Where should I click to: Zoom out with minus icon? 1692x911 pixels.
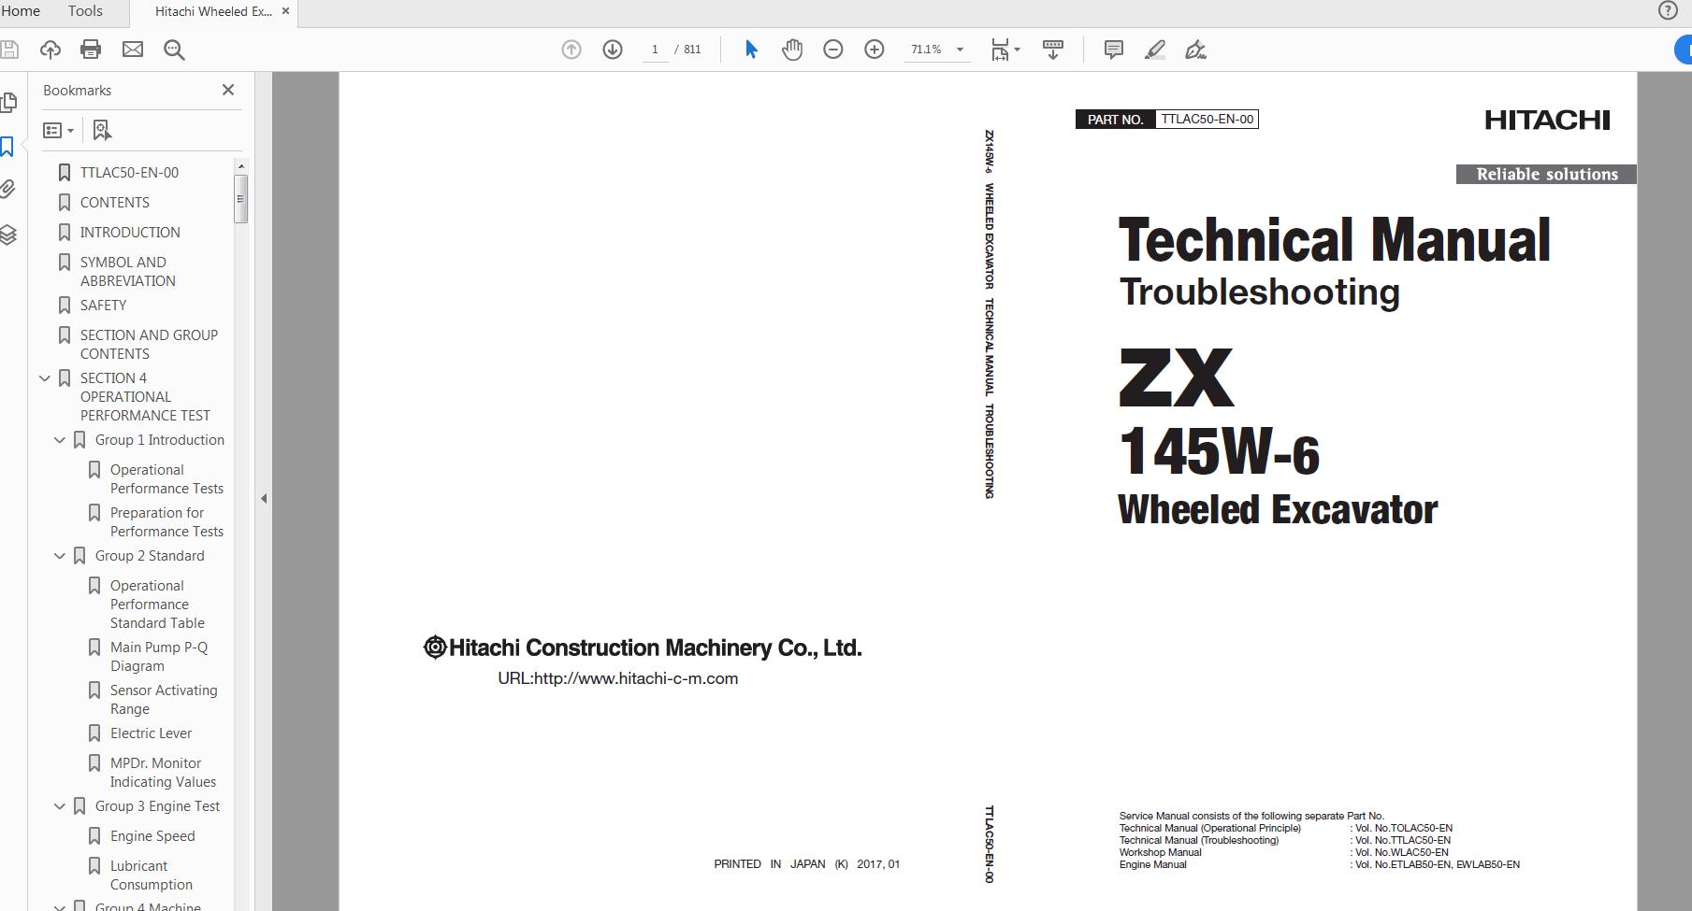click(833, 50)
